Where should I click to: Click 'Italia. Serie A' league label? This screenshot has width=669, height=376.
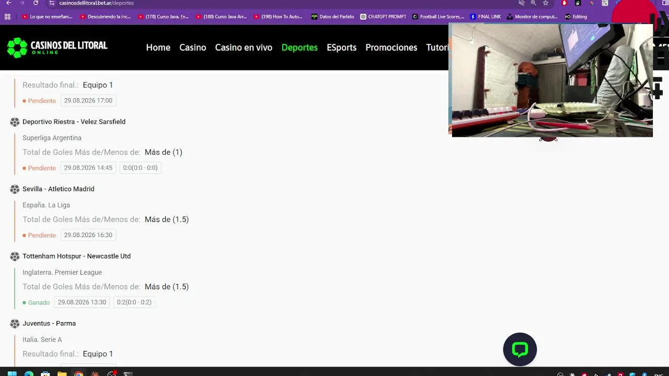(42, 340)
